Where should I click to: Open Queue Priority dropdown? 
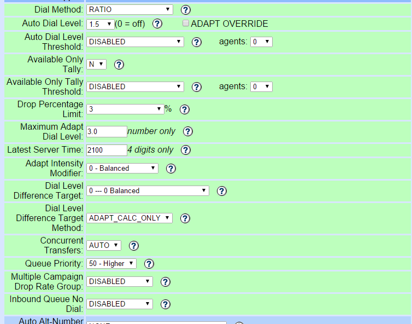(x=111, y=263)
